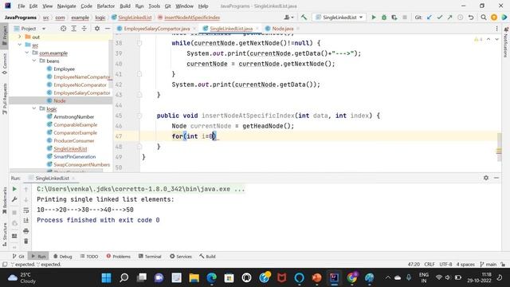Click the Windows Start button
The width and height of the screenshot is (510, 287).
pyautogui.click(x=106, y=278)
